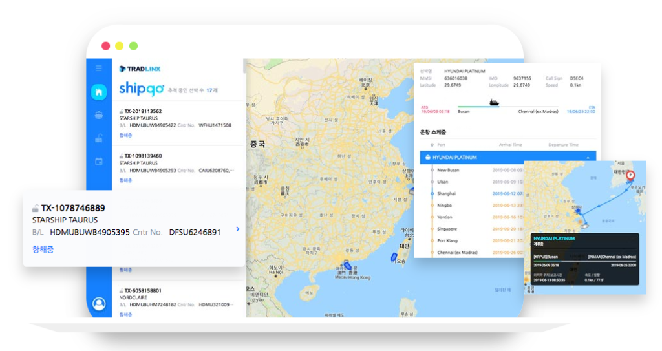Click B/L number HDMUBUWB4905293

[153, 171]
